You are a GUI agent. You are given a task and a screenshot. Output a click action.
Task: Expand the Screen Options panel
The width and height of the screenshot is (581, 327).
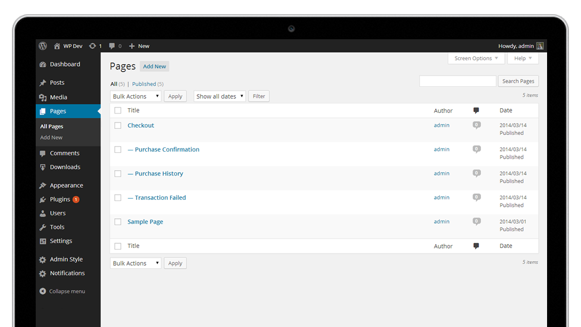(x=476, y=58)
